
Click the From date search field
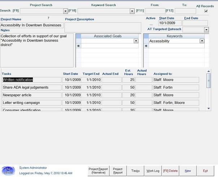pyautogui.click(x=155, y=11)
